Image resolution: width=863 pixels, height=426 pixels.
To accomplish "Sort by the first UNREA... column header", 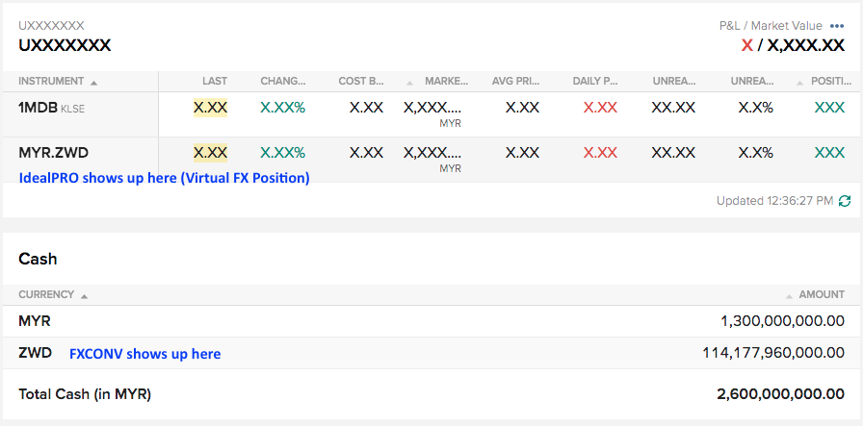I will click(x=674, y=82).
